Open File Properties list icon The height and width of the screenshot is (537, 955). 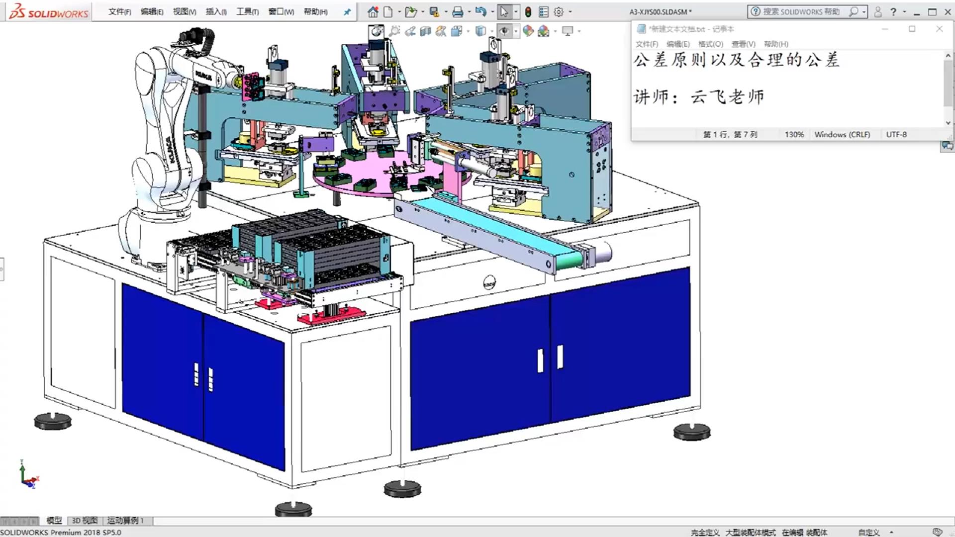(x=544, y=11)
